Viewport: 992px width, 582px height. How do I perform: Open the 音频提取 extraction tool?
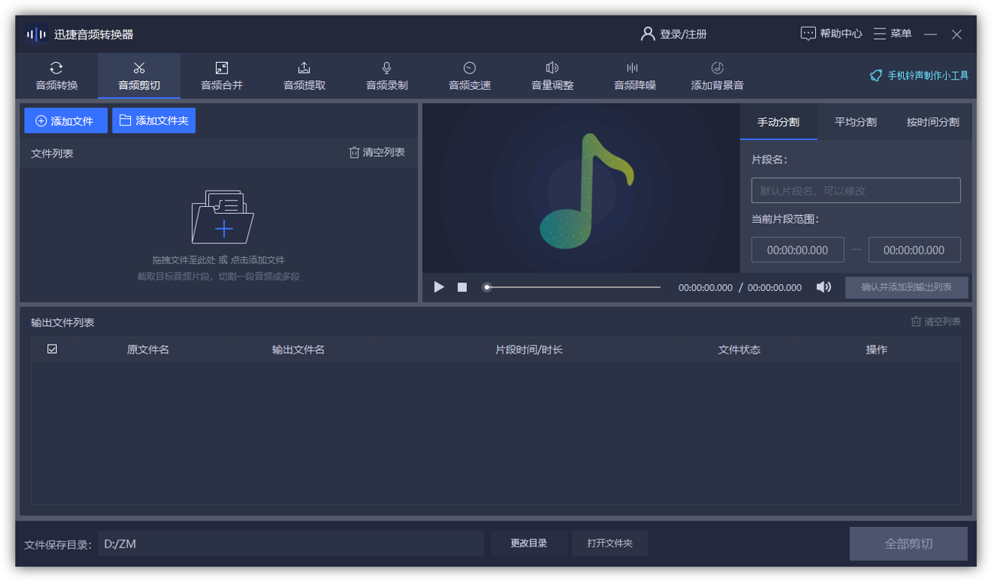click(305, 76)
